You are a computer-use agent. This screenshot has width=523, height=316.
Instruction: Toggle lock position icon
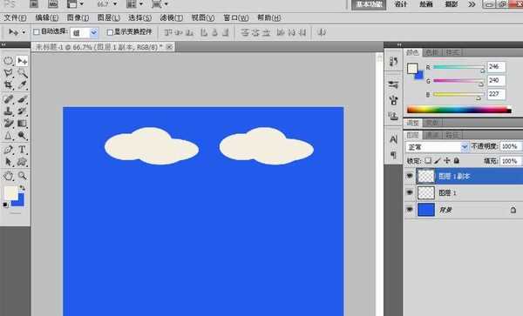coord(447,161)
